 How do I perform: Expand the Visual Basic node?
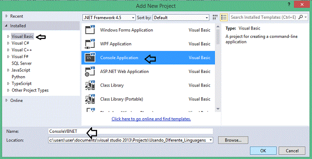click(x=8, y=37)
